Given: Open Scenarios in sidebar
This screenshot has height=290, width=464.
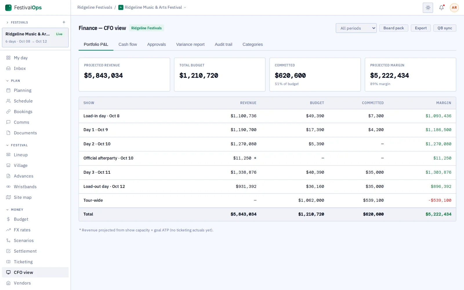Looking at the screenshot, I should point(35,240).
